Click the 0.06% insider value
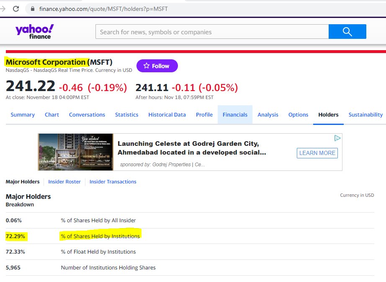The image size is (386, 282). [x=13, y=220]
